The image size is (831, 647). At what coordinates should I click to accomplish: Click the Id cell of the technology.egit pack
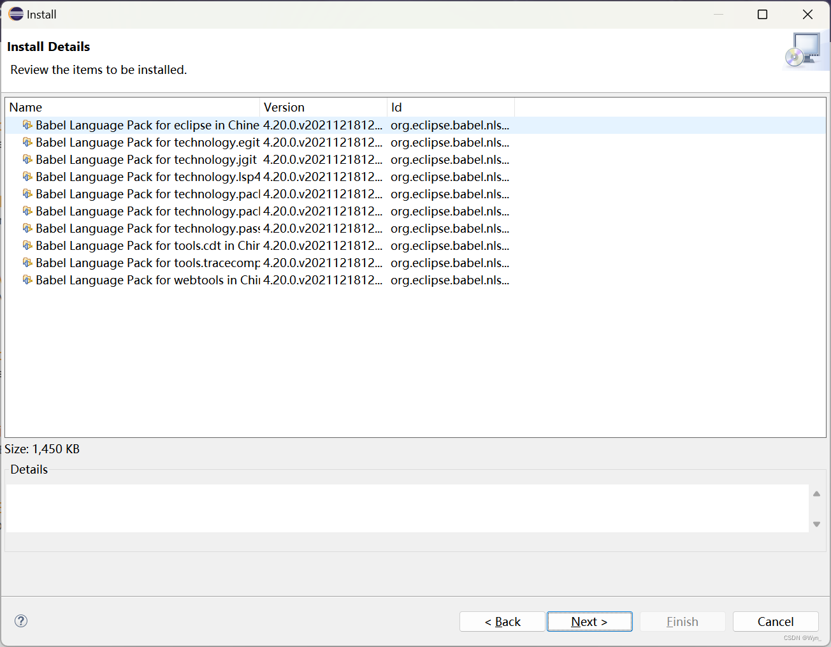pyautogui.click(x=450, y=142)
